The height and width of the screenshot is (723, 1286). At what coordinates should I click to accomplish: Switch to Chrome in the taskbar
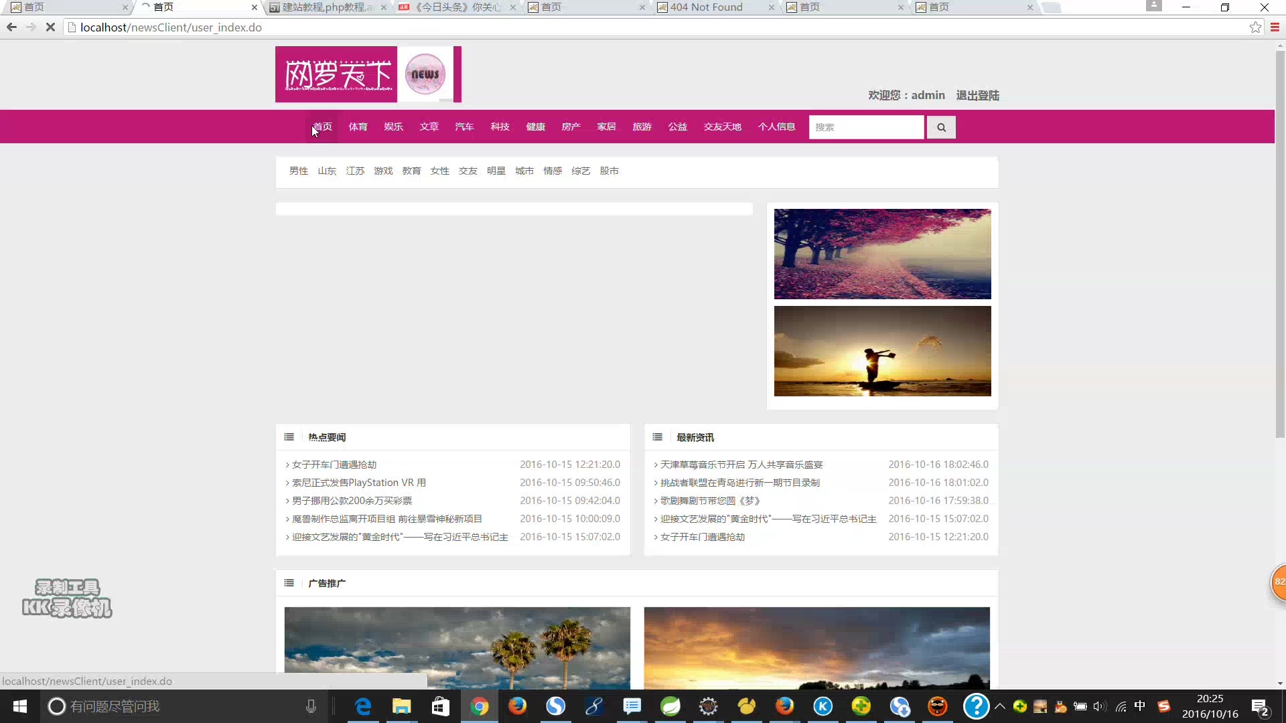479,706
